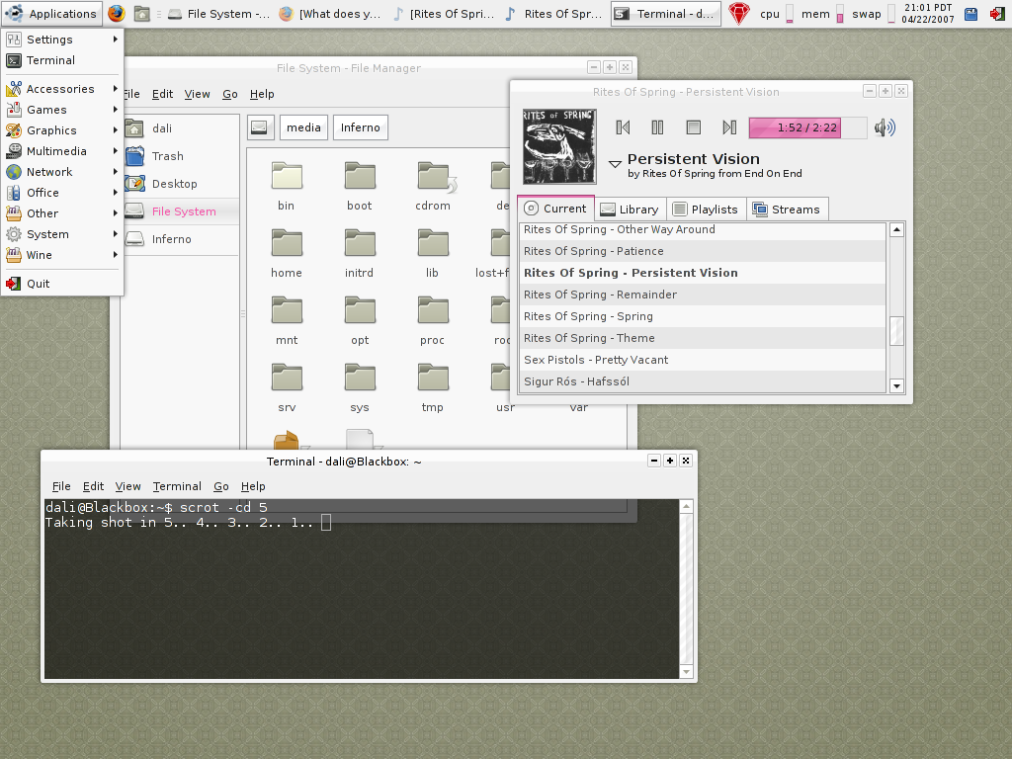Launch Firefox from the panel

(x=117, y=14)
